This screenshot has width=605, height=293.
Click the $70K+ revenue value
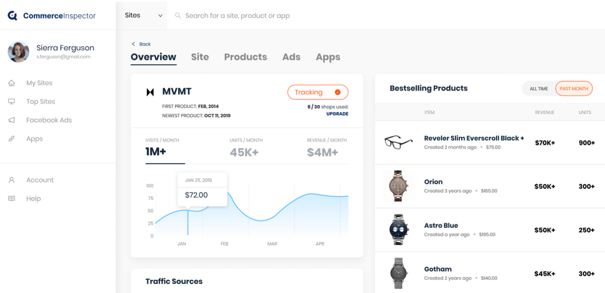(x=544, y=143)
